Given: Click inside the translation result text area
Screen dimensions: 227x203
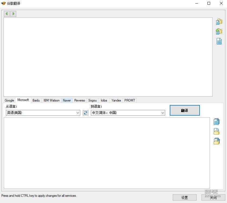Looking at the screenshot, I should (x=107, y=153).
